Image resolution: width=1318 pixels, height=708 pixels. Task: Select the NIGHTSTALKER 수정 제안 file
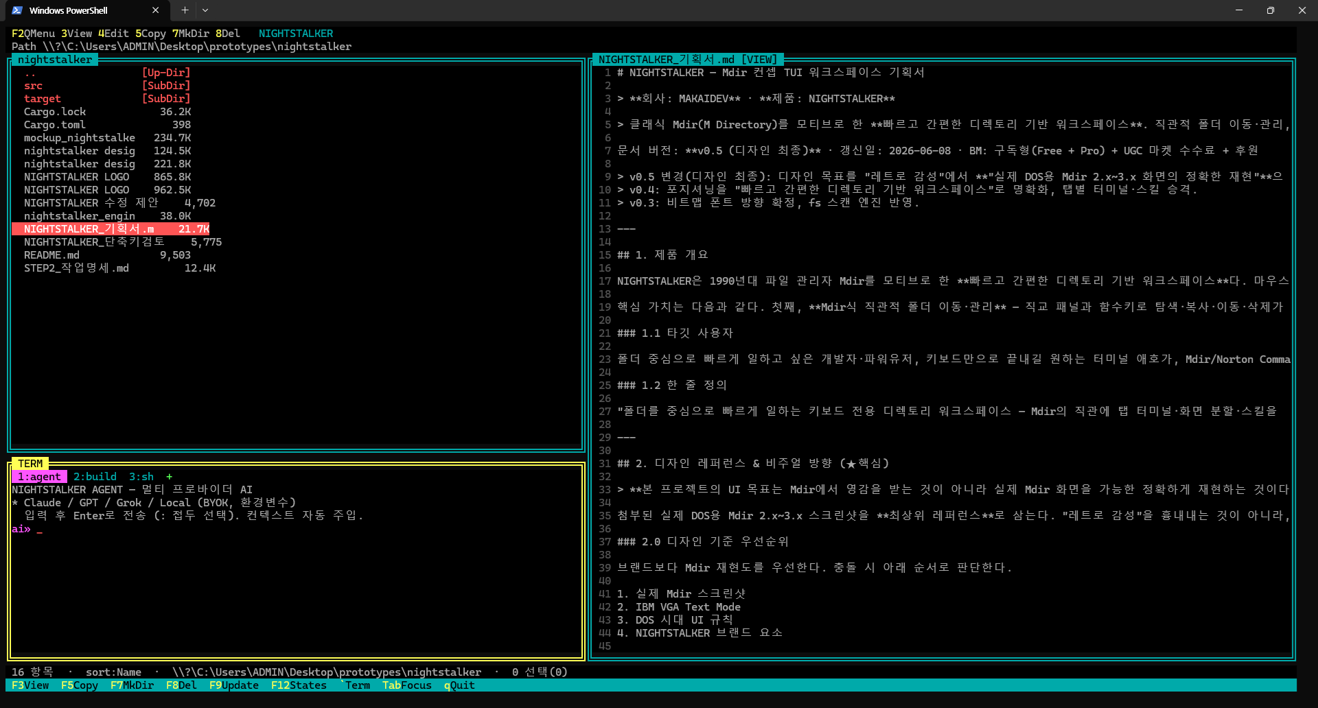[119, 203]
